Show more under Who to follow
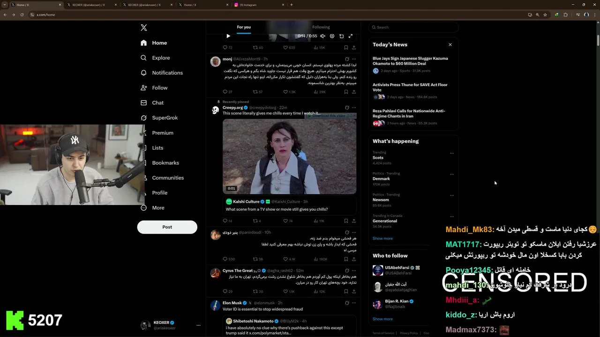Screen dimensions: 600x337 382,319
